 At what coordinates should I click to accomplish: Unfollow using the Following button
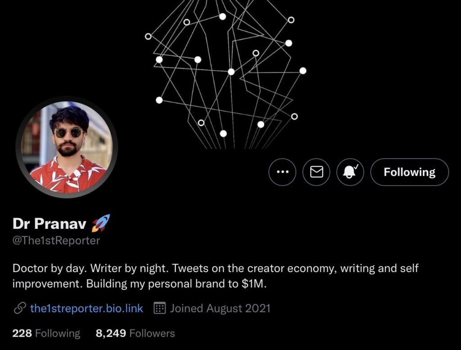[x=409, y=172]
